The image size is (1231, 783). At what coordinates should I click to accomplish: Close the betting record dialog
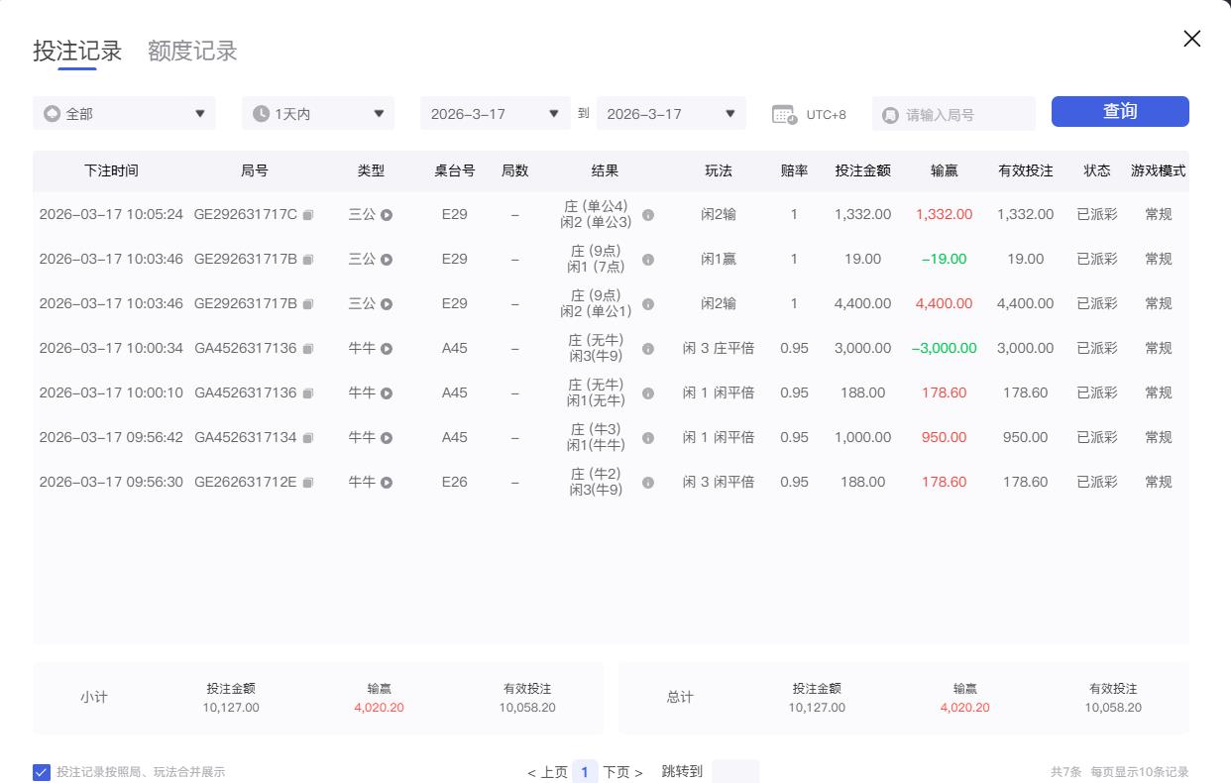[x=1191, y=39]
